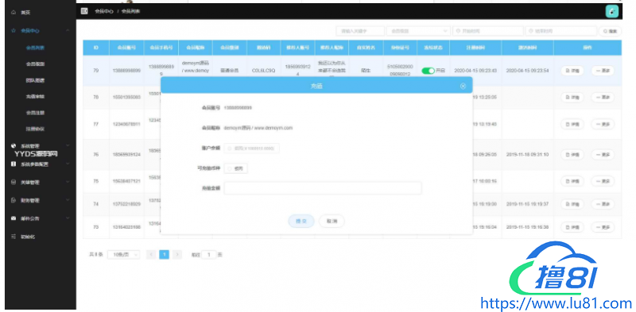Expand the system parameter config section

click(68, 164)
